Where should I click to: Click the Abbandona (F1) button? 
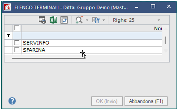(146, 101)
